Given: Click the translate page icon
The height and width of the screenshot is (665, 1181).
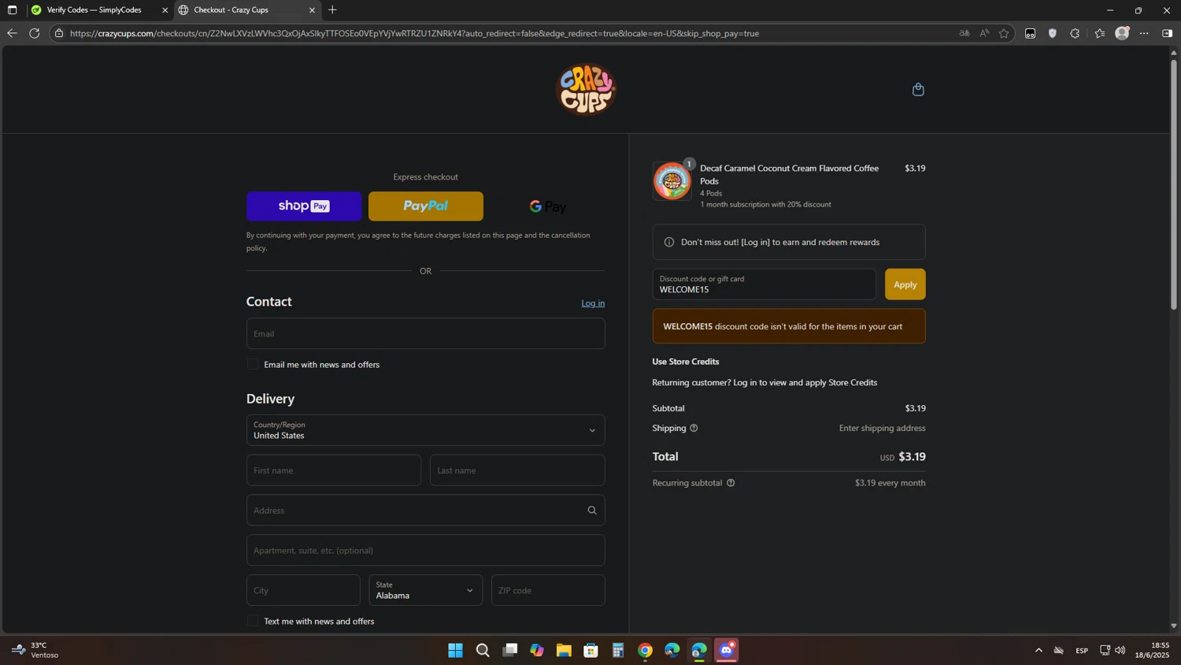Looking at the screenshot, I should [964, 33].
